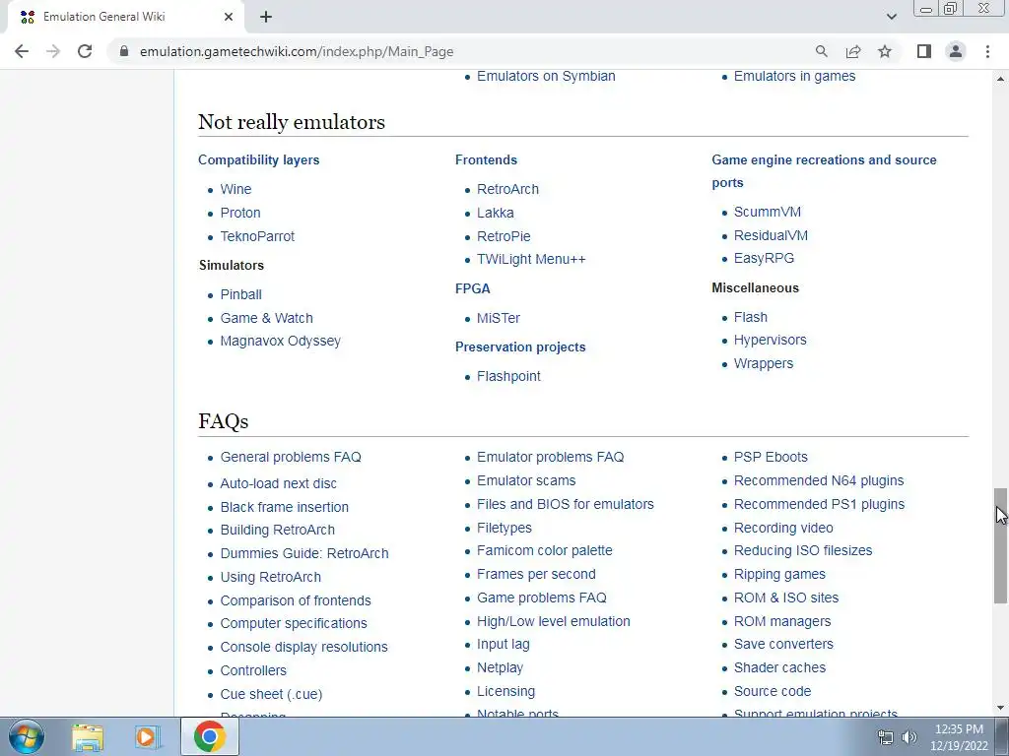Close the Emulation General Wiki tab
The height and width of the screenshot is (756, 1009).
[229, 17]
